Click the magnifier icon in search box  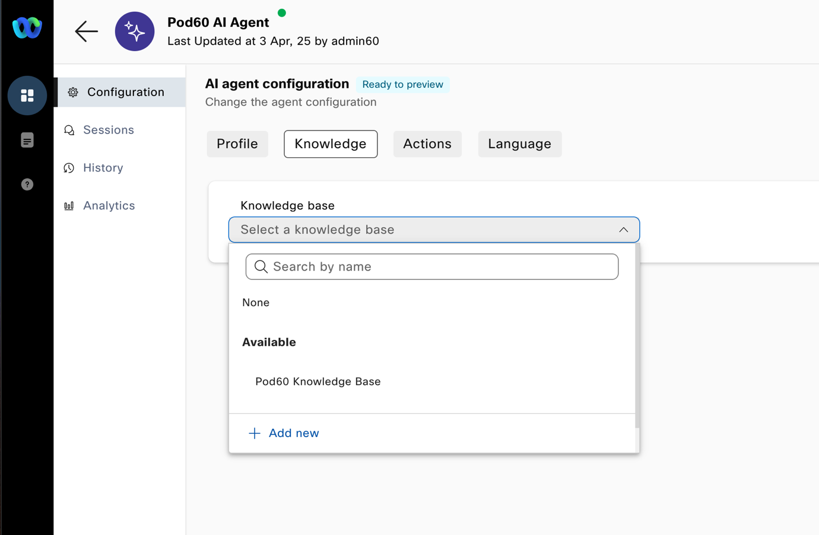261,267
